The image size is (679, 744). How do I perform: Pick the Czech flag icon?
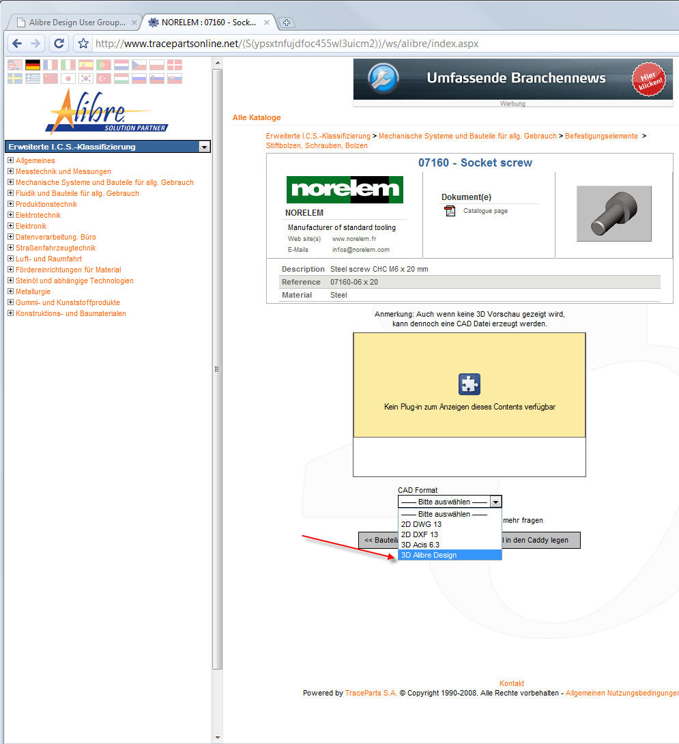coord(139,65)
